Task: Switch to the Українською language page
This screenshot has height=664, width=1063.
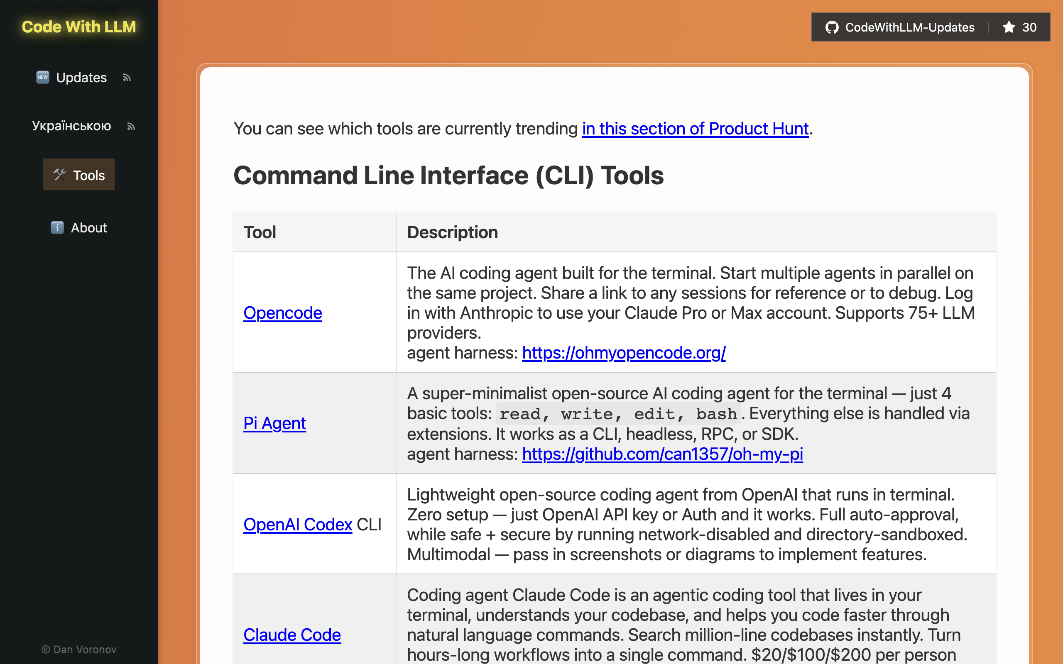Action: (71, 126)
